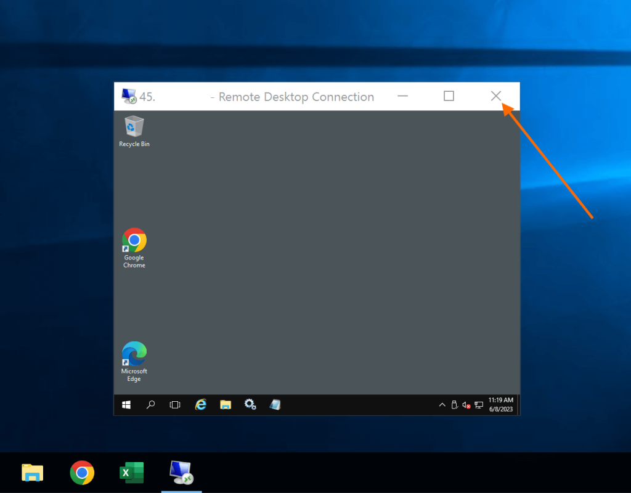Open the gear settings app in the remote taskbar

[x=250, y=405]
